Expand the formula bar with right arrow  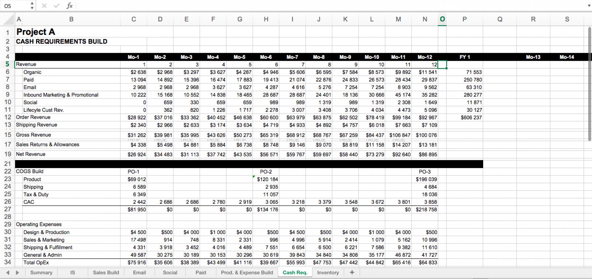click(589, 6)
